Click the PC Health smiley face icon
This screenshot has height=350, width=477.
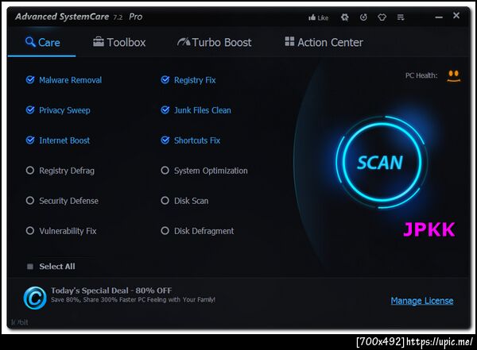454,75
